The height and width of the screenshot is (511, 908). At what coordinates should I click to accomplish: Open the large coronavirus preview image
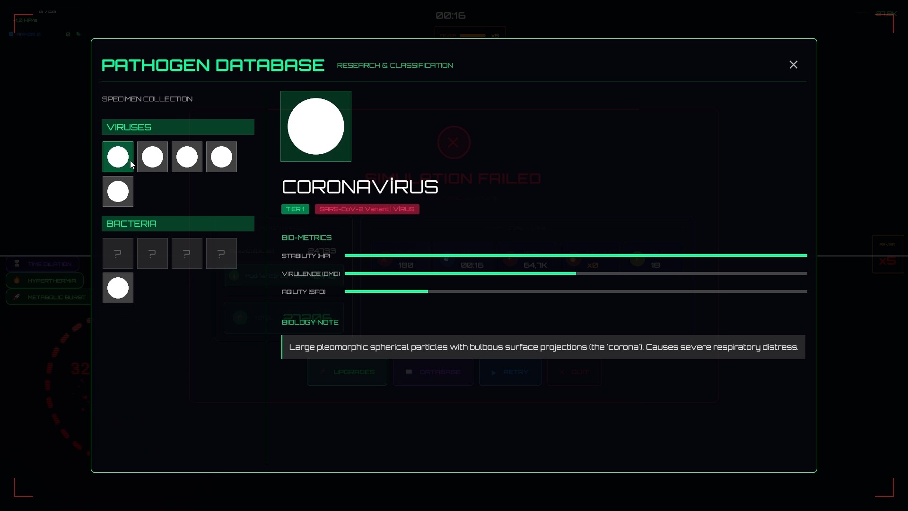click(x=316, y=126)
